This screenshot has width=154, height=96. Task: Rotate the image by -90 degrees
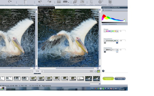pyautogui.click(x=40, y=2)
